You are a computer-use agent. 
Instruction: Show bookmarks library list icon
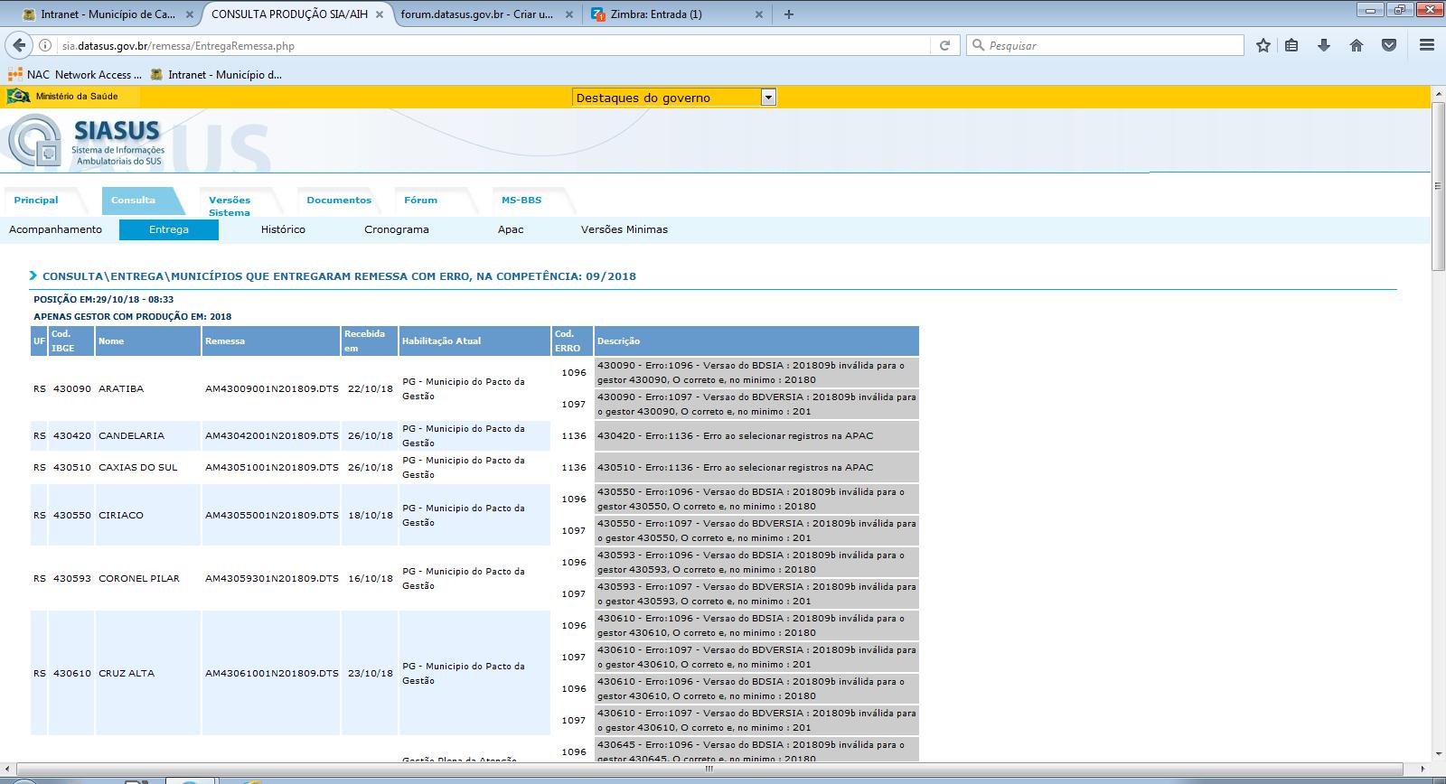(x=1291, y=45)
